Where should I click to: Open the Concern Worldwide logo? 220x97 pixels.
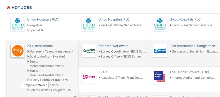(x=89, y=51)
